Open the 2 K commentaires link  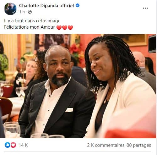[106, 145]
